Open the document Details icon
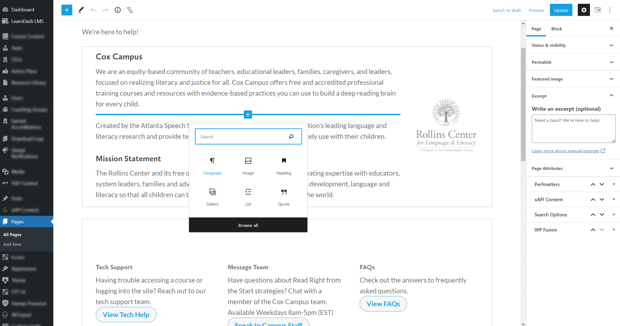Screen dimensions: 620x326 (x=118, y=10)
